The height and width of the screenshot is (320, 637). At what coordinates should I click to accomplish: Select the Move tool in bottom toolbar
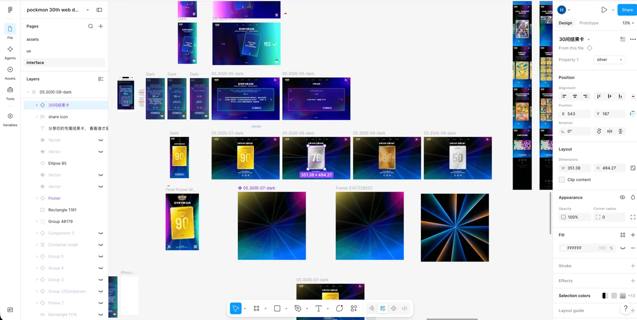pos(236,309)
